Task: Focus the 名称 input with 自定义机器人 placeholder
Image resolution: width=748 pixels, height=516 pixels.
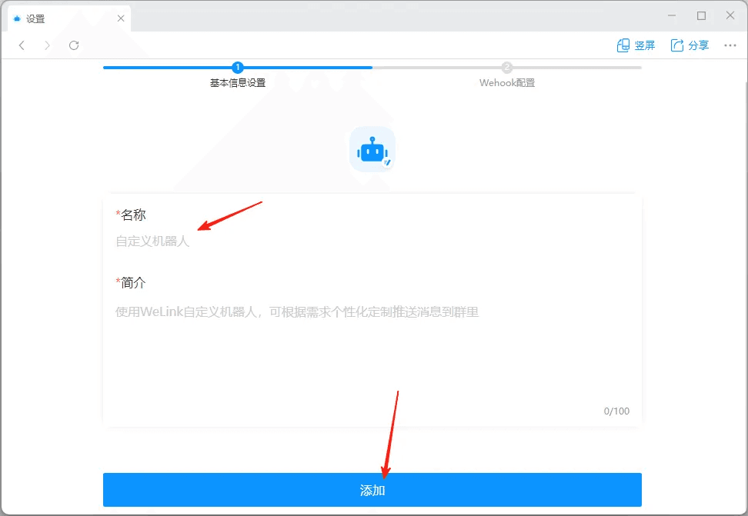Action: tap(369, 241)
